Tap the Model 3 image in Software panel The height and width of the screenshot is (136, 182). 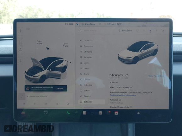138,53
